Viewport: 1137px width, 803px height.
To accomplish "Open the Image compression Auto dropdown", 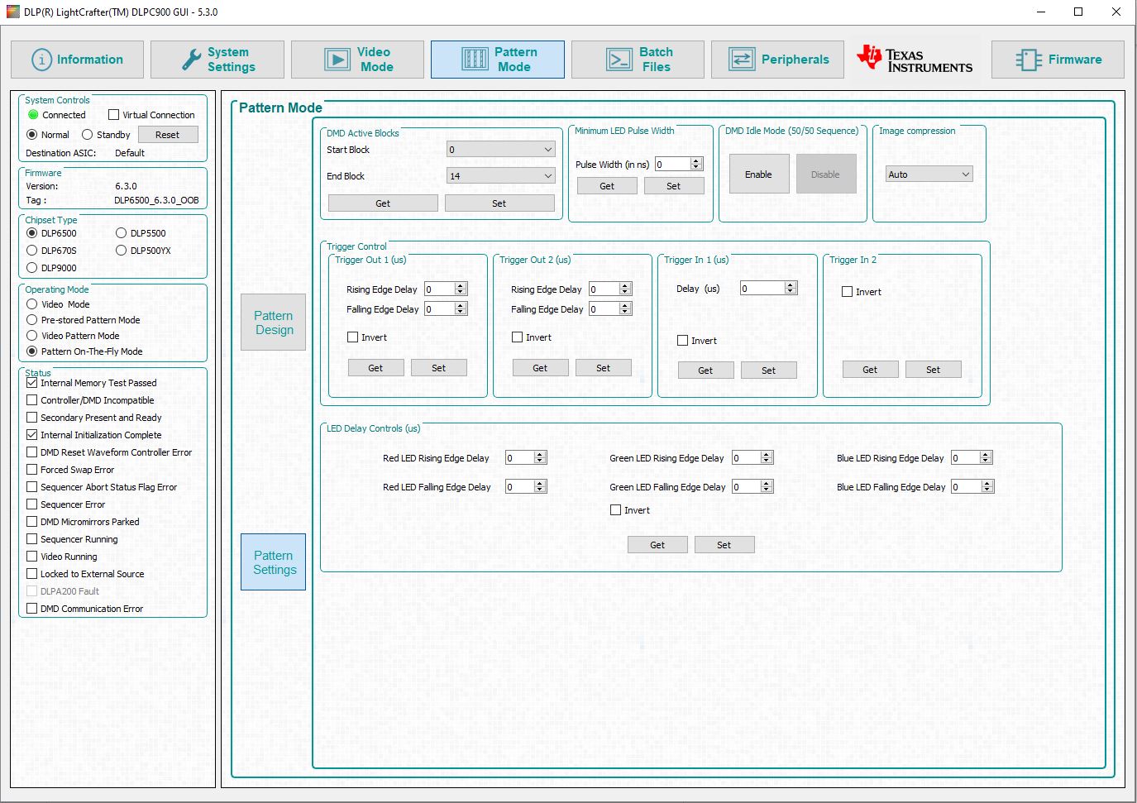I will 929,174.
